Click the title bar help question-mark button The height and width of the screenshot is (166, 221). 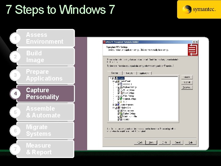(194, 42)
